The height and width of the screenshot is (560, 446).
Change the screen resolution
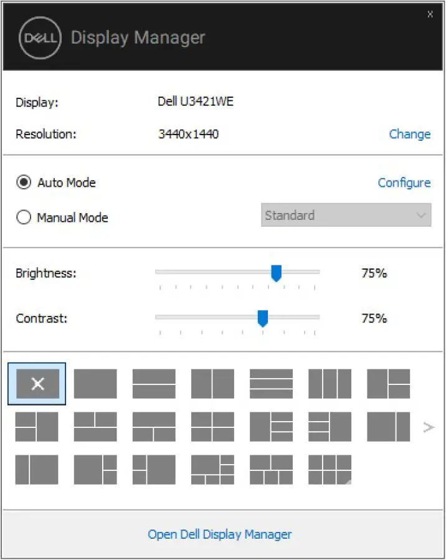(410, 134)
